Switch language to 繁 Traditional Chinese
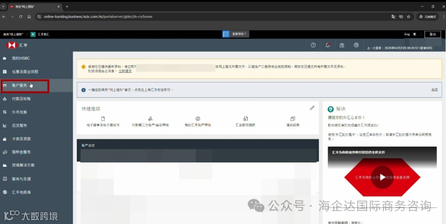The image size is (446, 224). point(415,34)
